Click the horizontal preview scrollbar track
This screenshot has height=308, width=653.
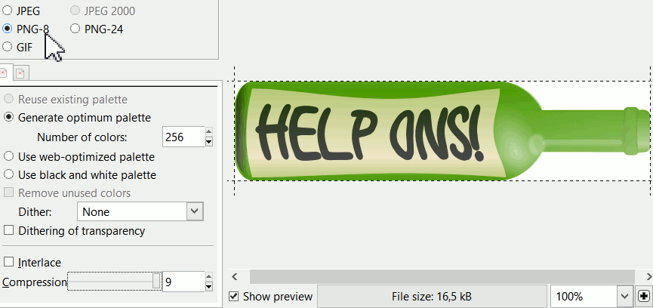pyautogui.click(x=442, y=276)
